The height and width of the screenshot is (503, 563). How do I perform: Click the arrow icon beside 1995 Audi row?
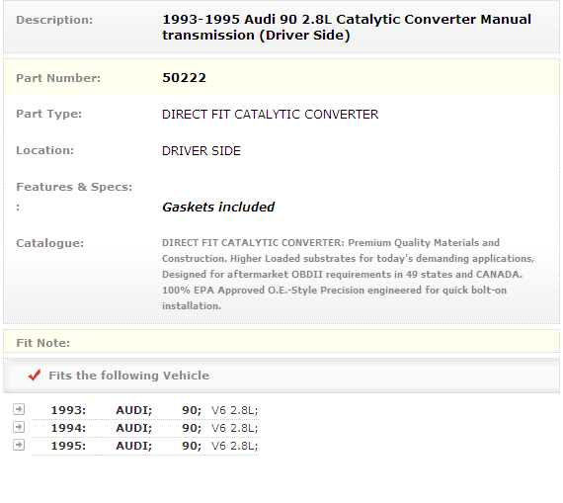[19, 445]
